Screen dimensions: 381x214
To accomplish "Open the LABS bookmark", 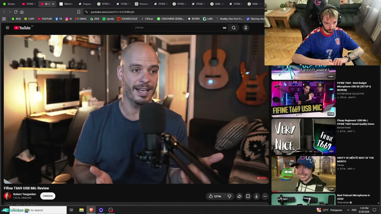I will (x=208, y=19).
